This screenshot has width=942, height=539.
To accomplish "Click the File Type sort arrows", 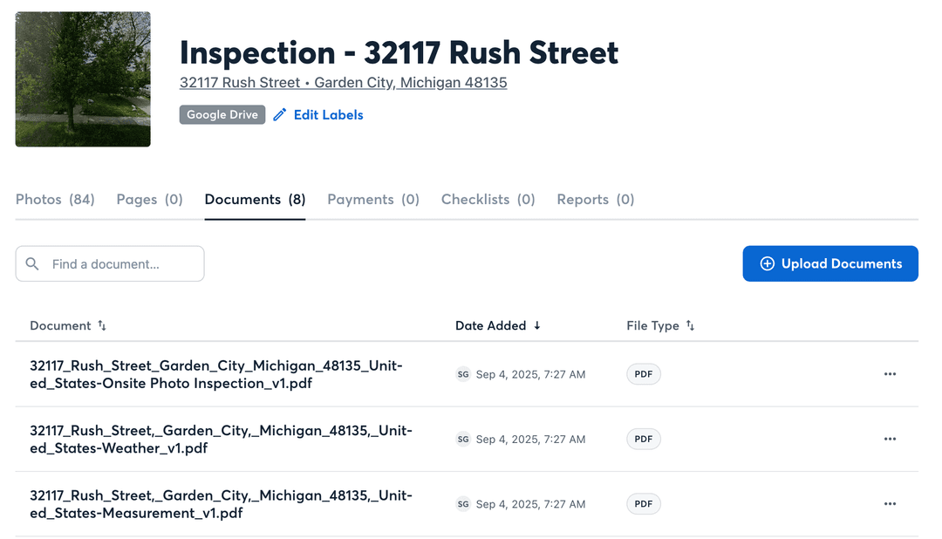I will [x=690, y=325].
